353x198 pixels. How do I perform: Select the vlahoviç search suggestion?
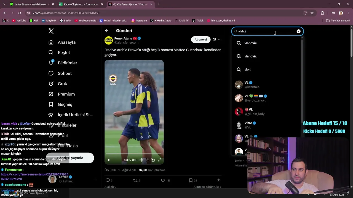(x=266, y=56)
